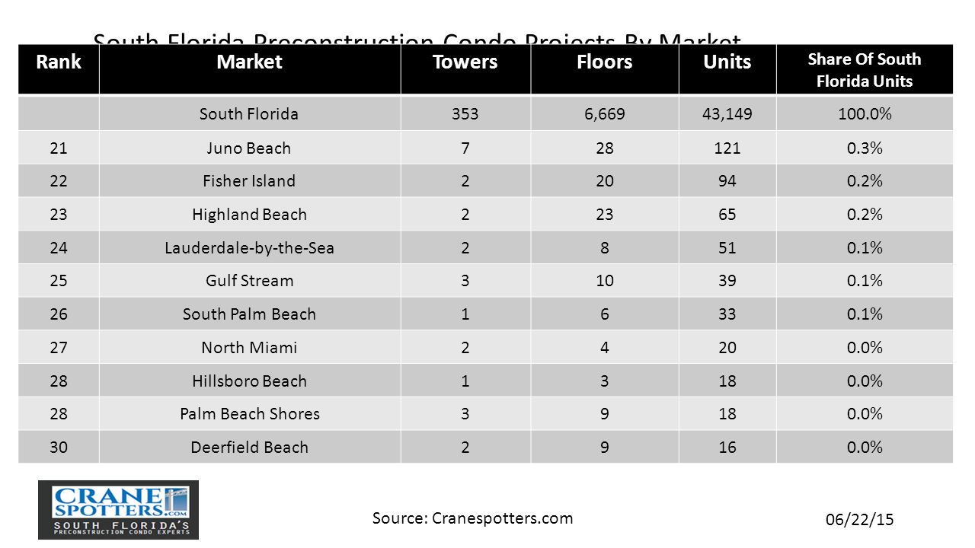This screenshot has height=548, width=975.
Task: Select the Market column header
Action: pyautogui.click(x=249, y=62)
